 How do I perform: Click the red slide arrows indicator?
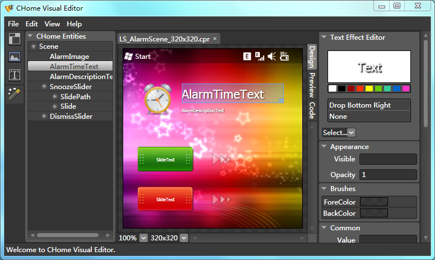click(221, 199)
